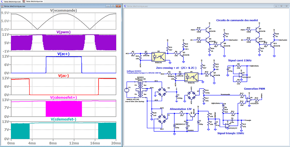Click the 'SINE(0 325 50)' source value

coord(133,100)
